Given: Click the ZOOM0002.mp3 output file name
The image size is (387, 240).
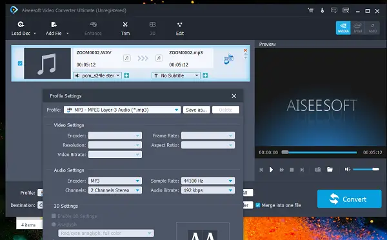Looking at the screenshot, I should pos(186,53).
